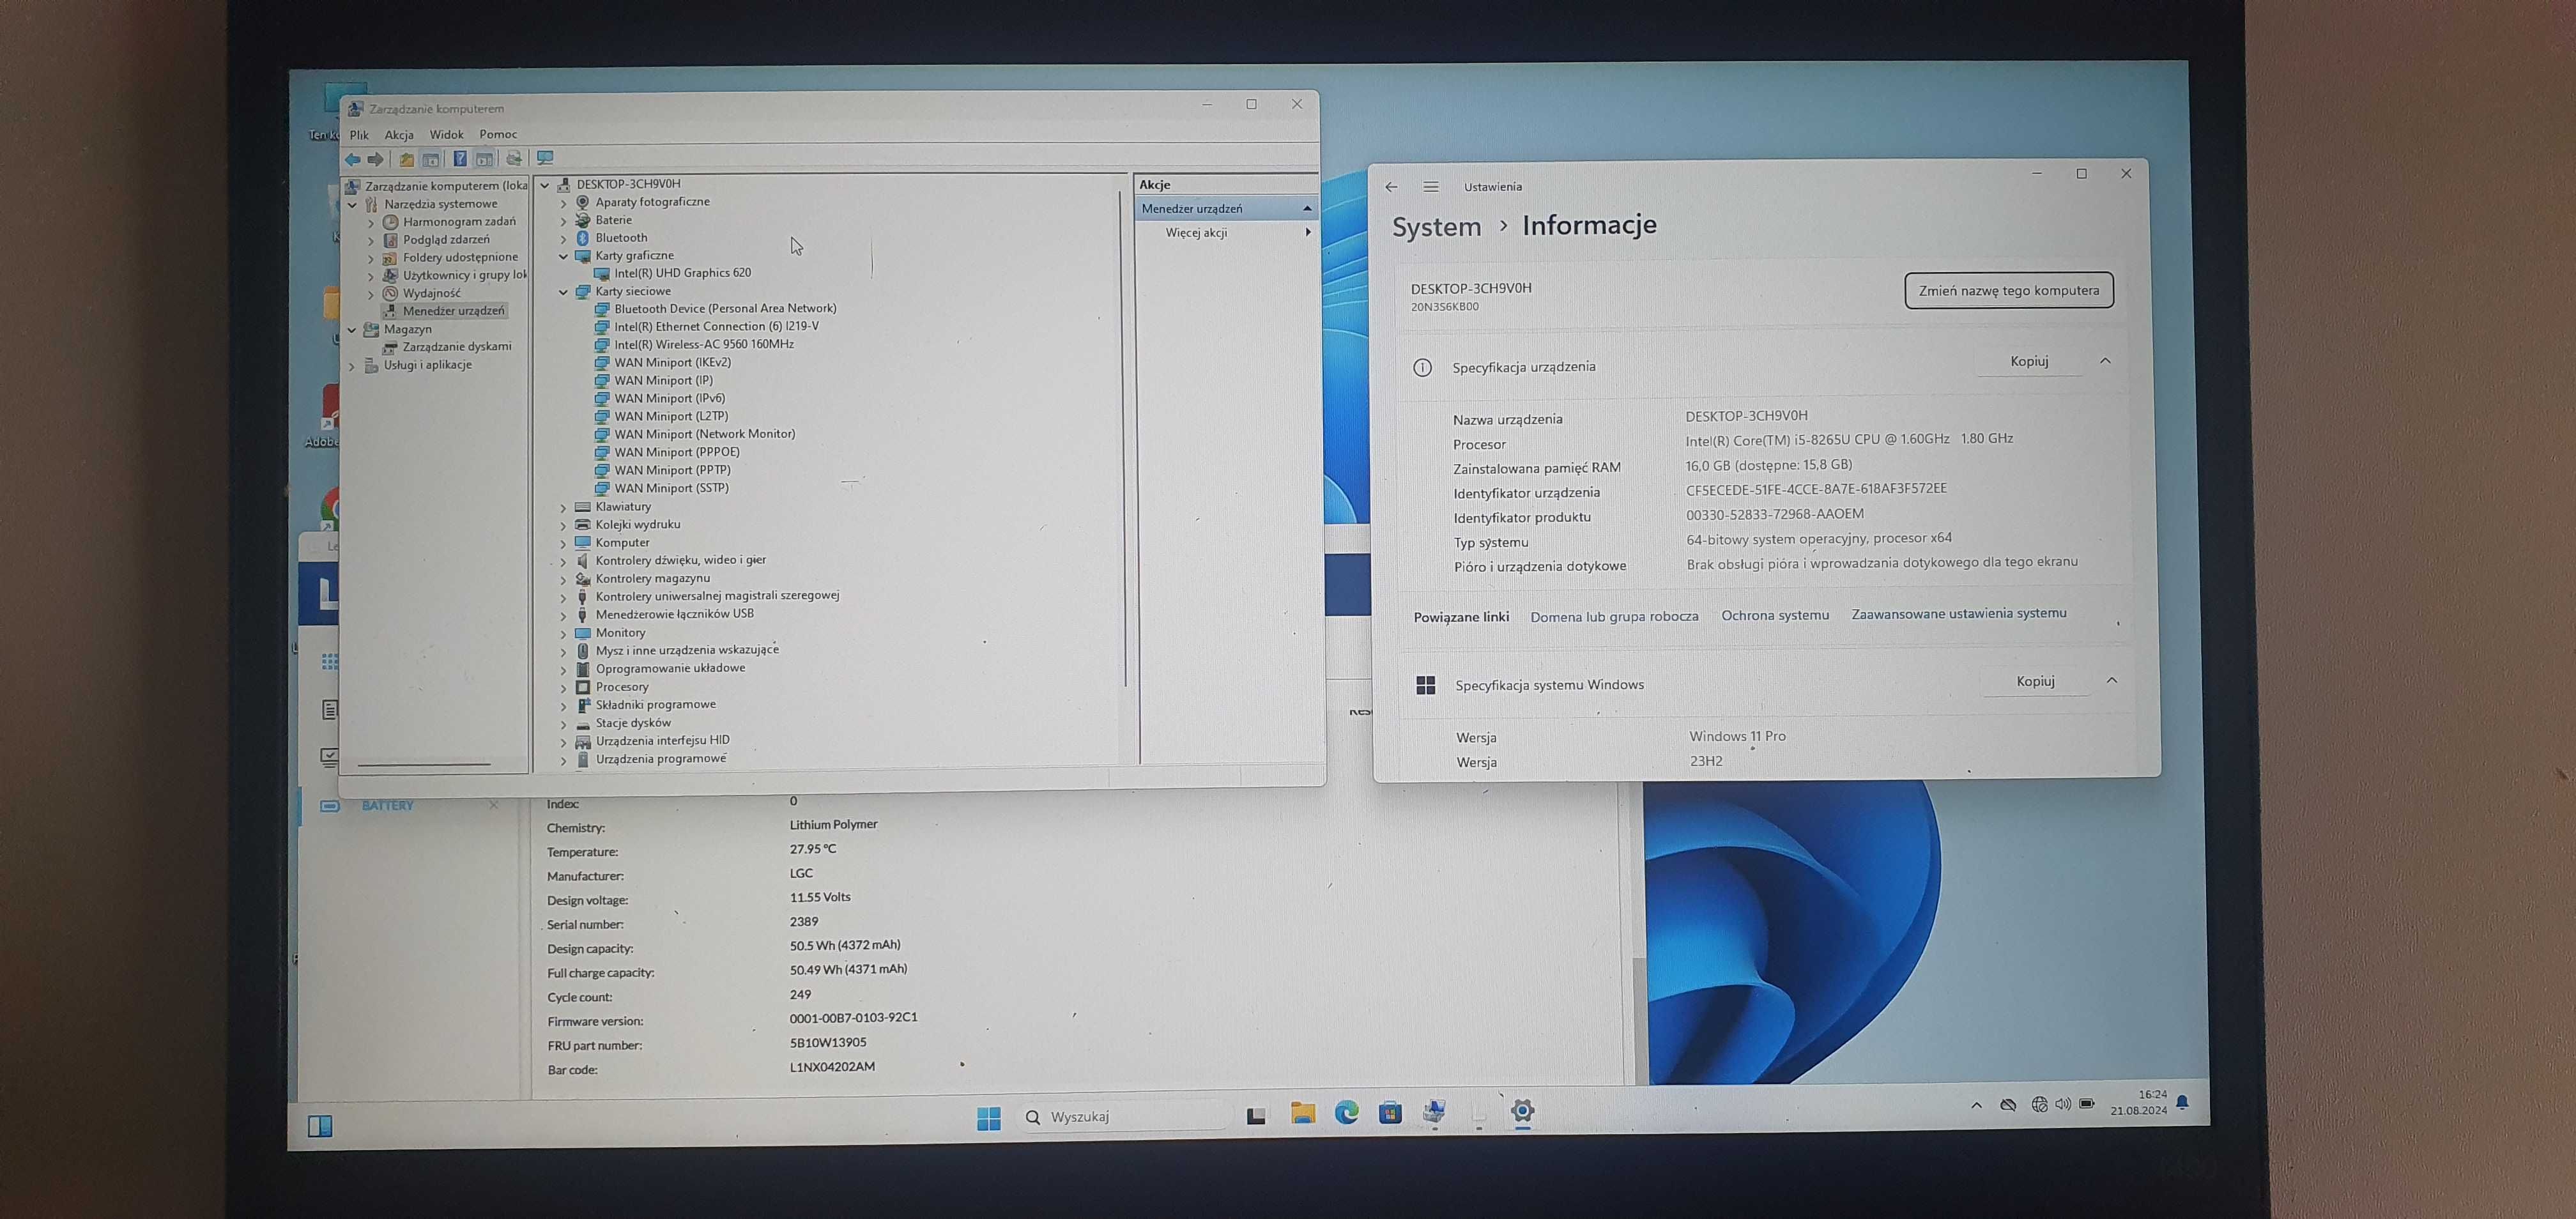Click the Windows Start button
Image resolution: width=2576 pixels, height=1219 pixels.
[989, 1118]
